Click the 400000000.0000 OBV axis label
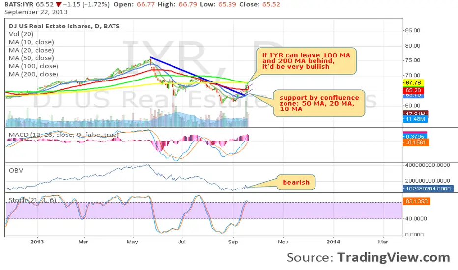 coord(428,165)
